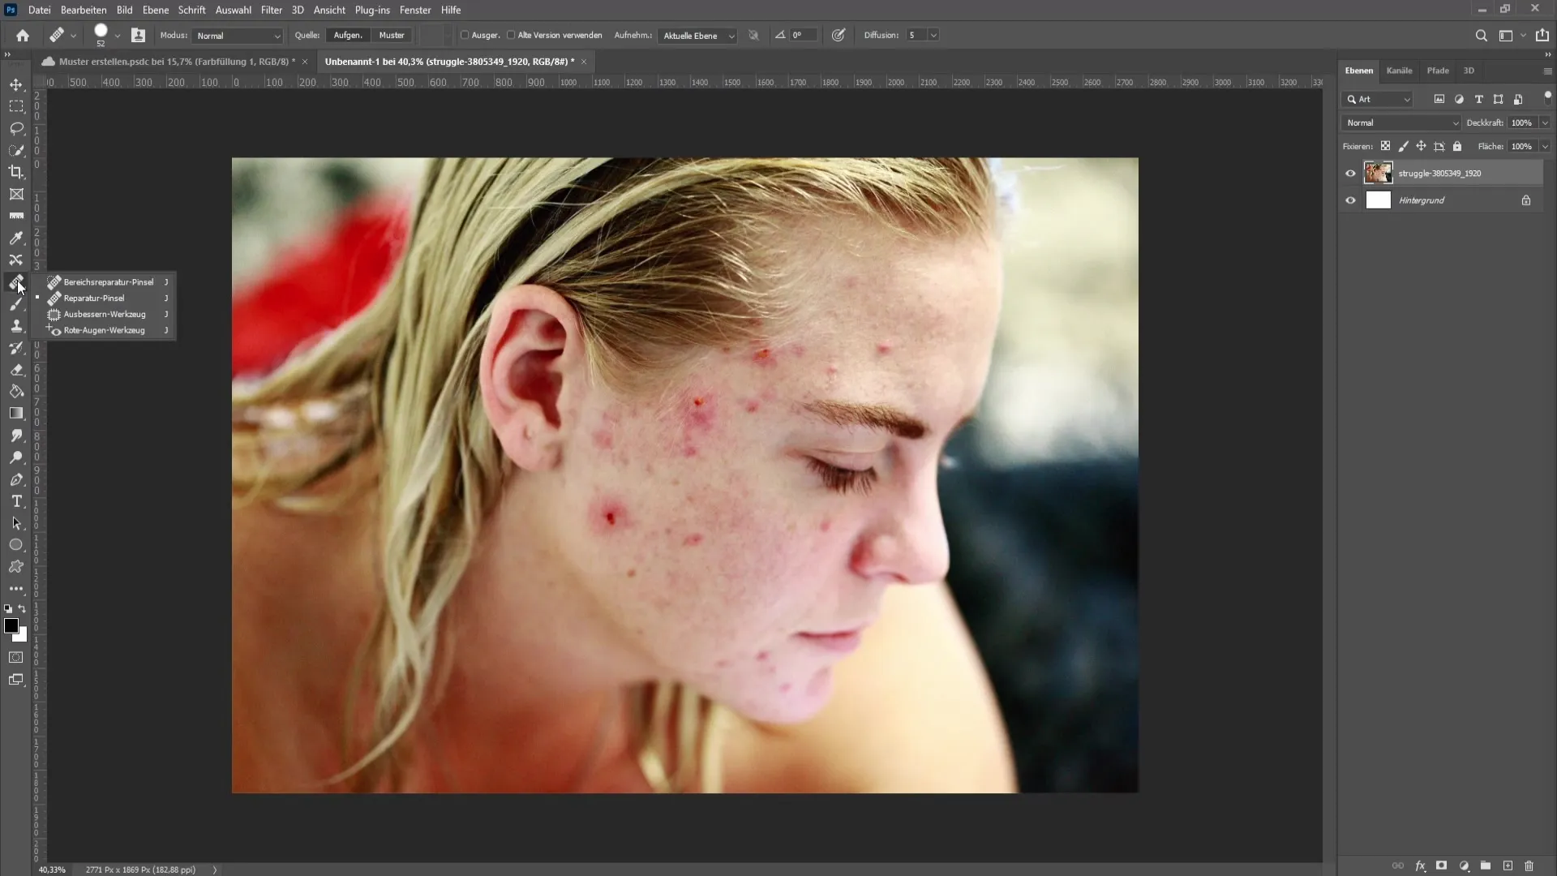Screen dimensions: 1557x876
Task: Click the Move tool in toolbar
Action: click(16, 84)
